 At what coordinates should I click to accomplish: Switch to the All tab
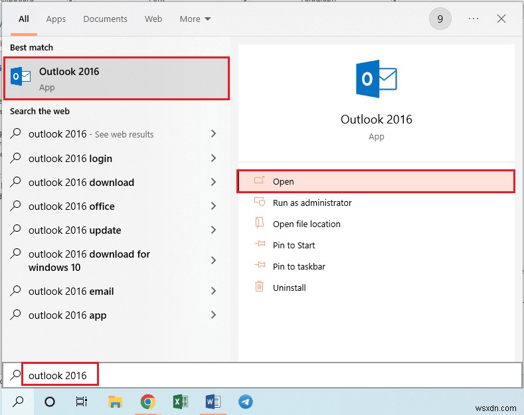(24, 19)
